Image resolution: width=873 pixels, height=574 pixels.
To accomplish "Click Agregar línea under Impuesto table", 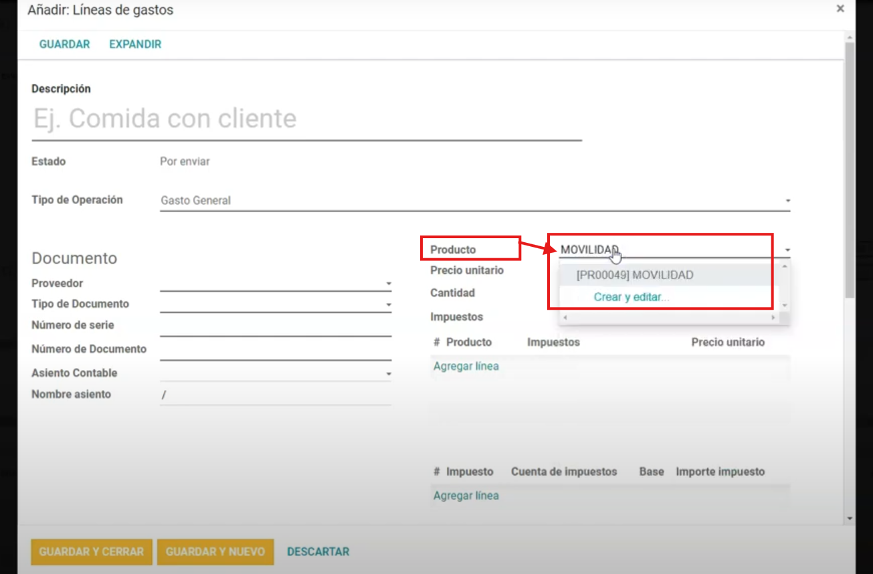I will coord(466,496).
